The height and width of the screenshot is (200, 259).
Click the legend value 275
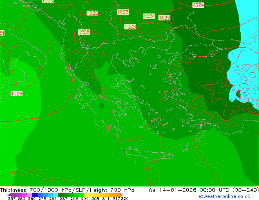[x=42, y=198]
